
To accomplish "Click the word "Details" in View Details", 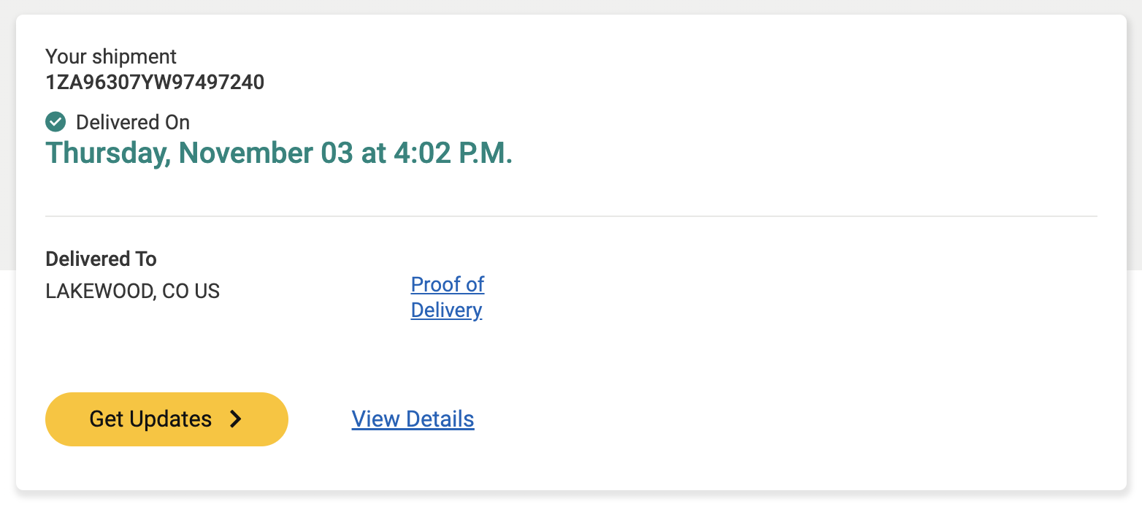I will [x=440, y=419].
